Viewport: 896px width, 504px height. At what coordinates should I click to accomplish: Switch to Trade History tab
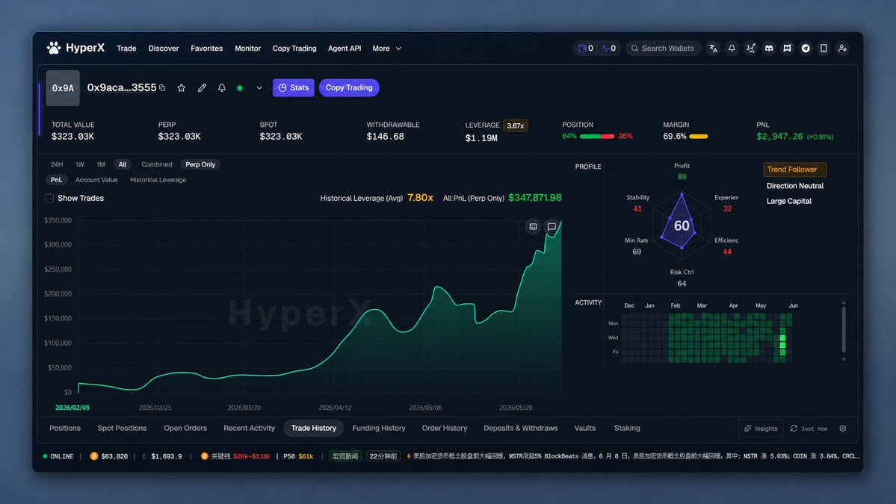[x=314, y=428]
